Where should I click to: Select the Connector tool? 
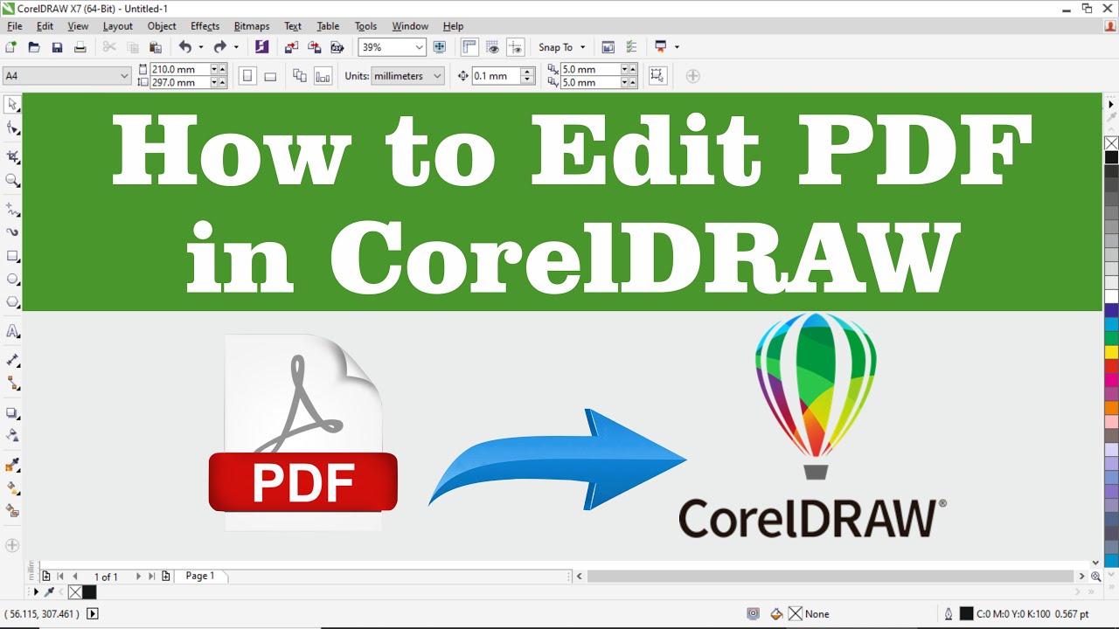(x=12, y=384)
